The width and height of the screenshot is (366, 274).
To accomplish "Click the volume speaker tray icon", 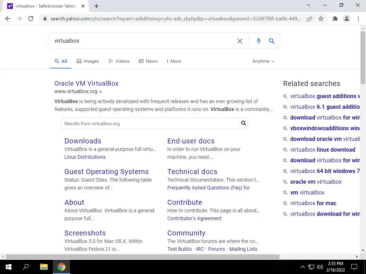I will pyautogui.click(x=320, y=267).
